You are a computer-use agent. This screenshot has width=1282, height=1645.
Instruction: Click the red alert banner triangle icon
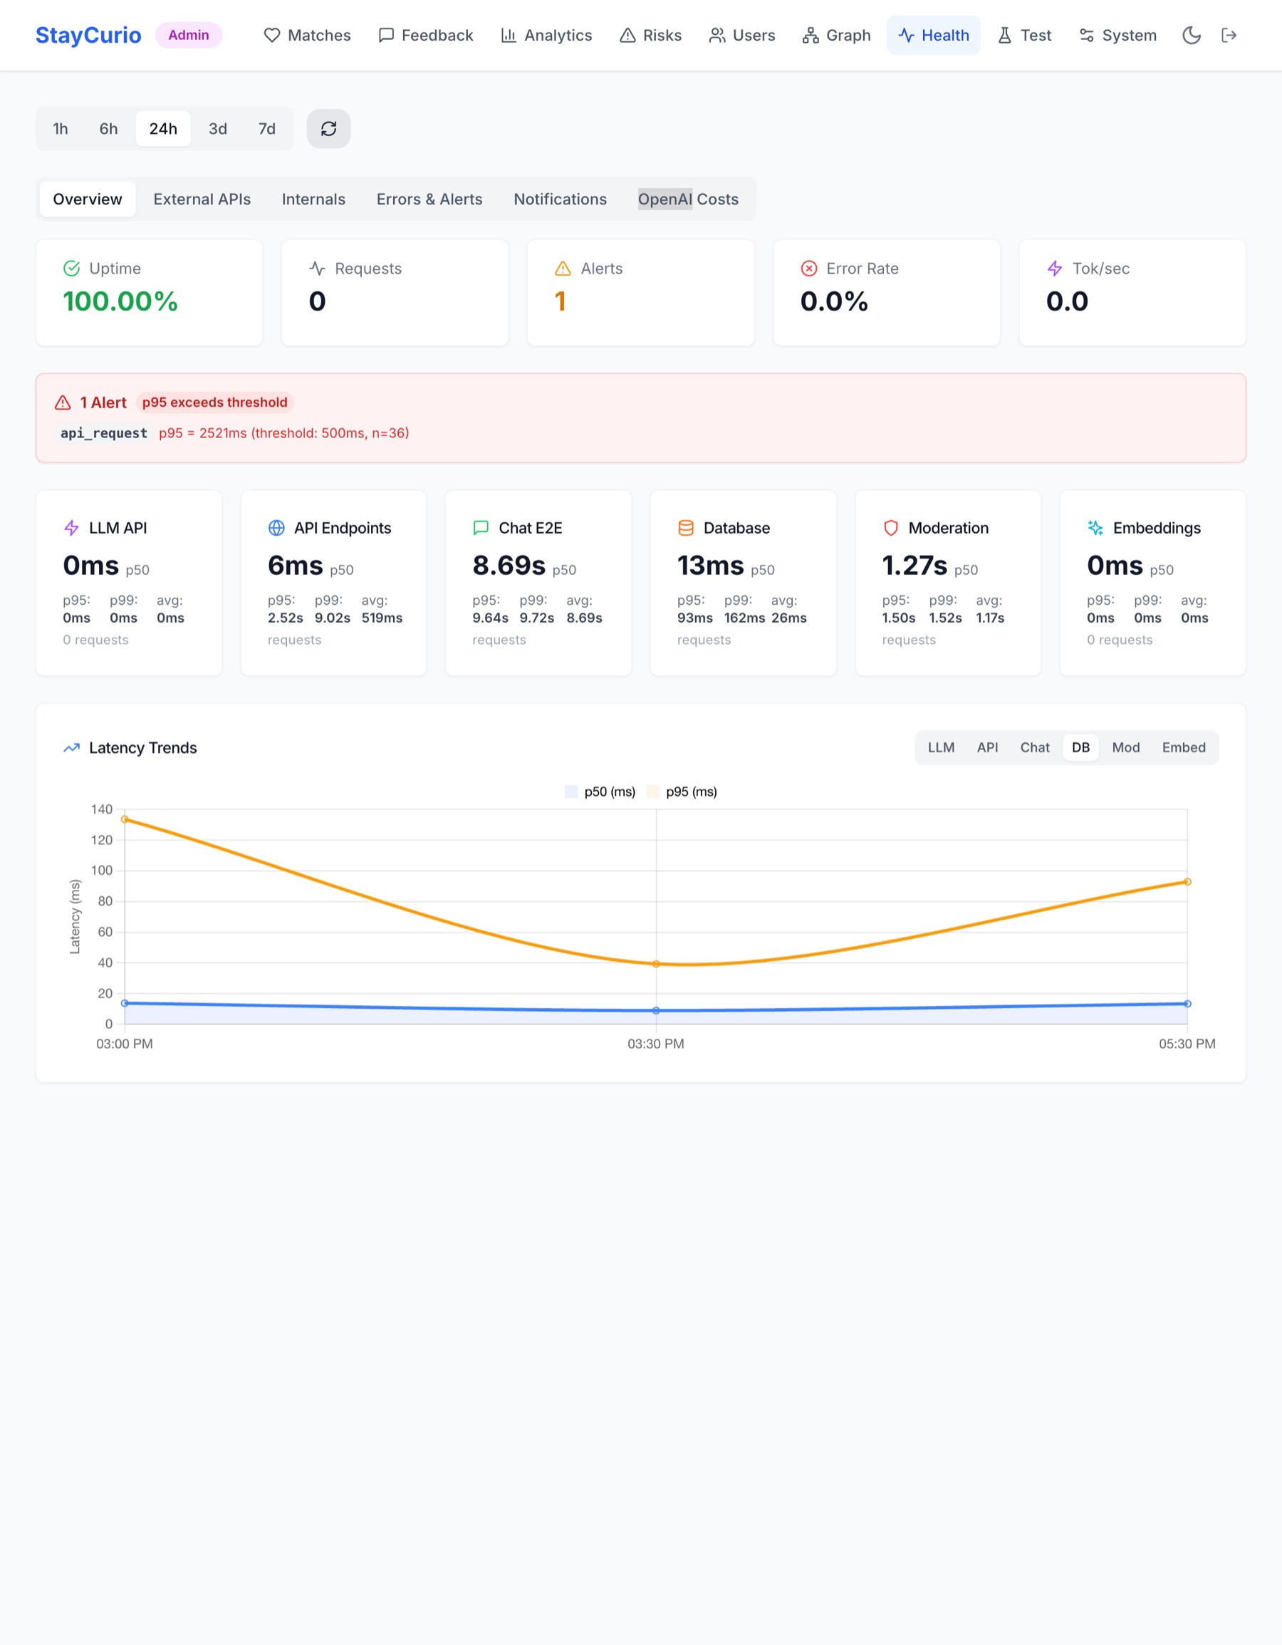coord(63,403)
